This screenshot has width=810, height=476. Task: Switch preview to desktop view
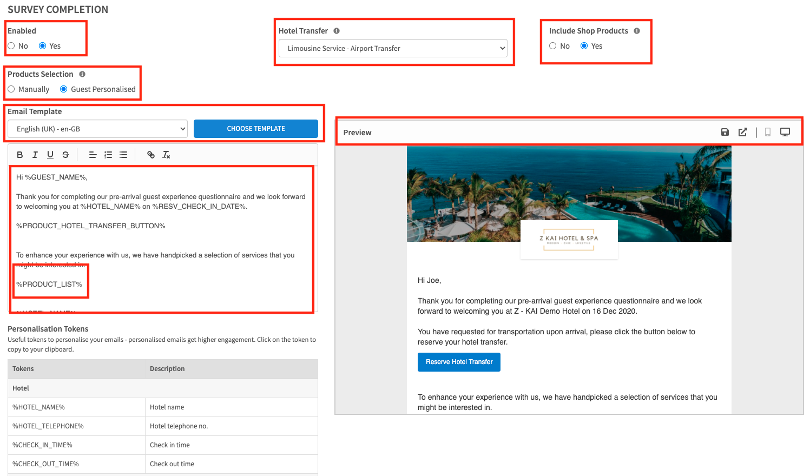(785, 132)
